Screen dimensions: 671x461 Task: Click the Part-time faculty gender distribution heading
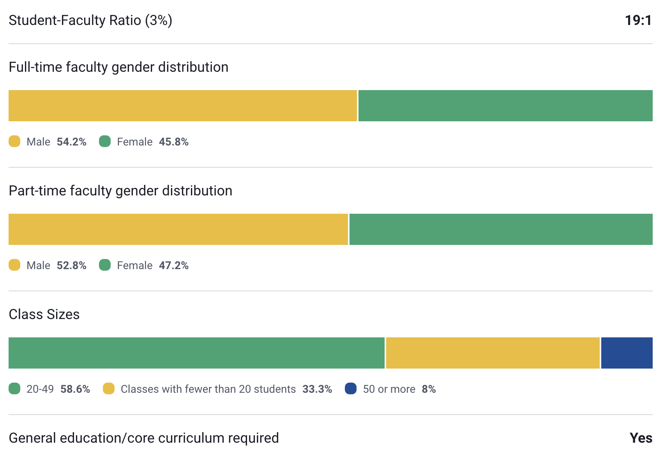120,191
